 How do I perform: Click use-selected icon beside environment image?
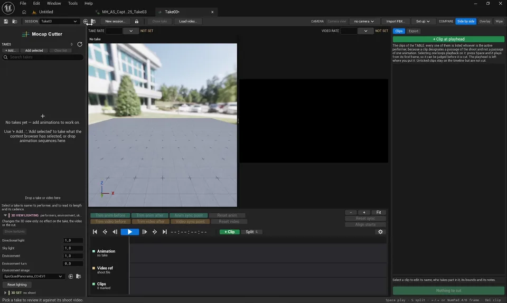70,276
